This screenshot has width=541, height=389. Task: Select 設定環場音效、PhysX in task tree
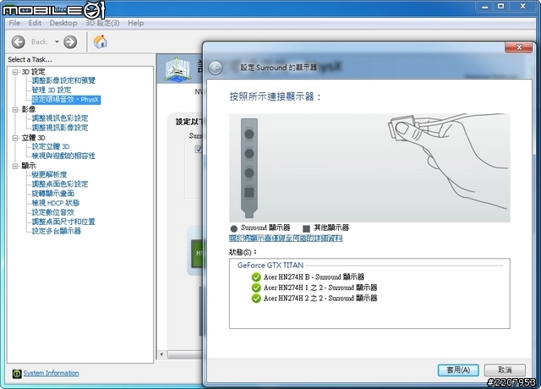[66, 100]
